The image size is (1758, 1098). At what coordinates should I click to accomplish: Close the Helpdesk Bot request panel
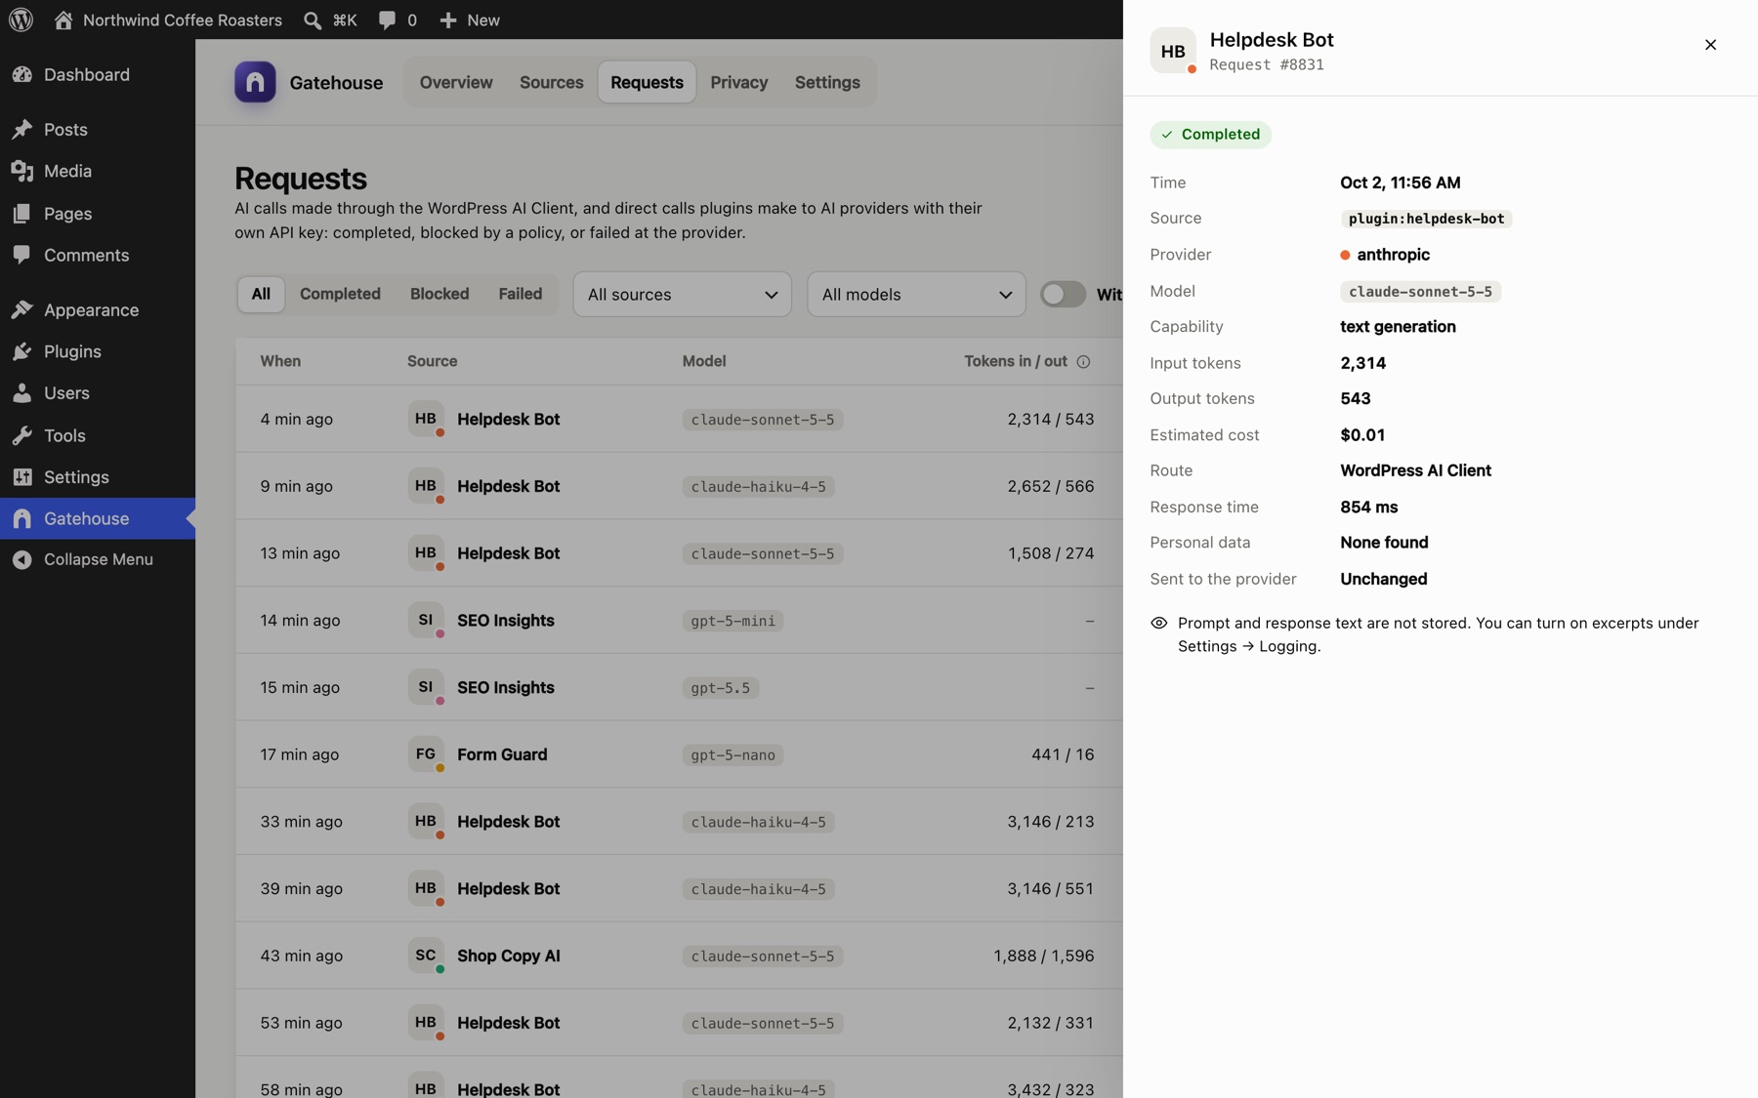coord(1710,45)
